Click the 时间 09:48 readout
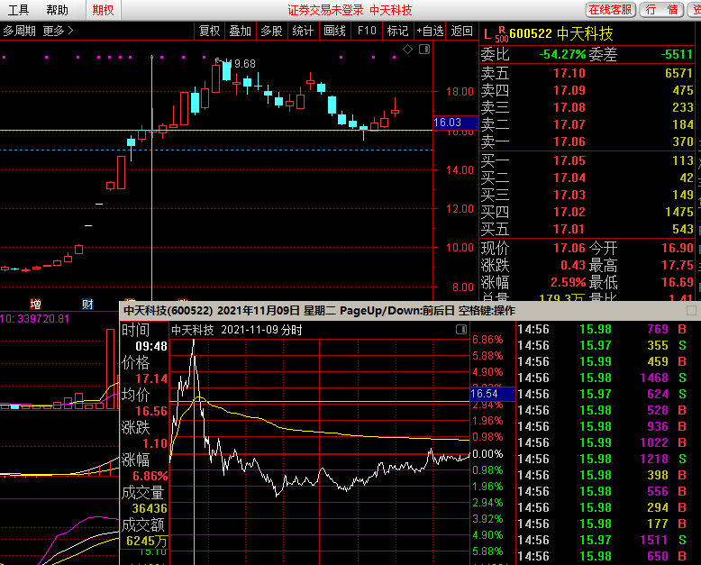The width and height of the screenshot is (701, 565). (151, 346)
